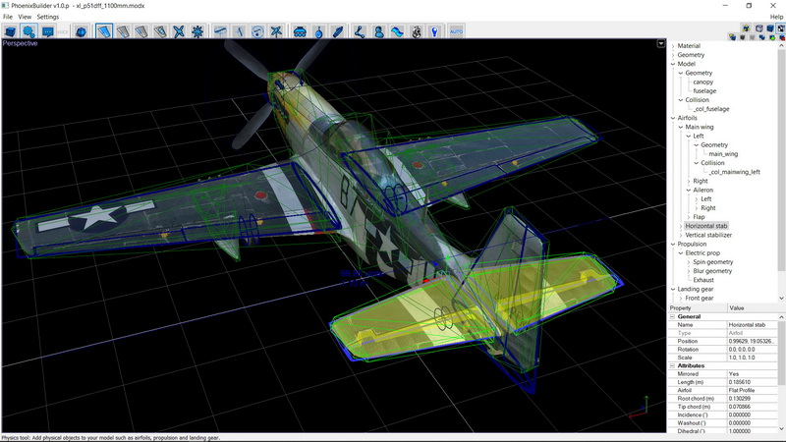786x442 pixels.
Task: Select the light bulb toolbar icon
Action: (433, 31)
